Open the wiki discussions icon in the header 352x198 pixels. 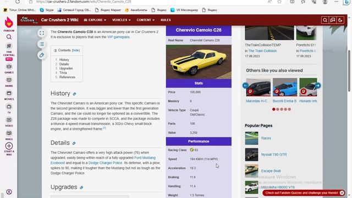(333, 20)
